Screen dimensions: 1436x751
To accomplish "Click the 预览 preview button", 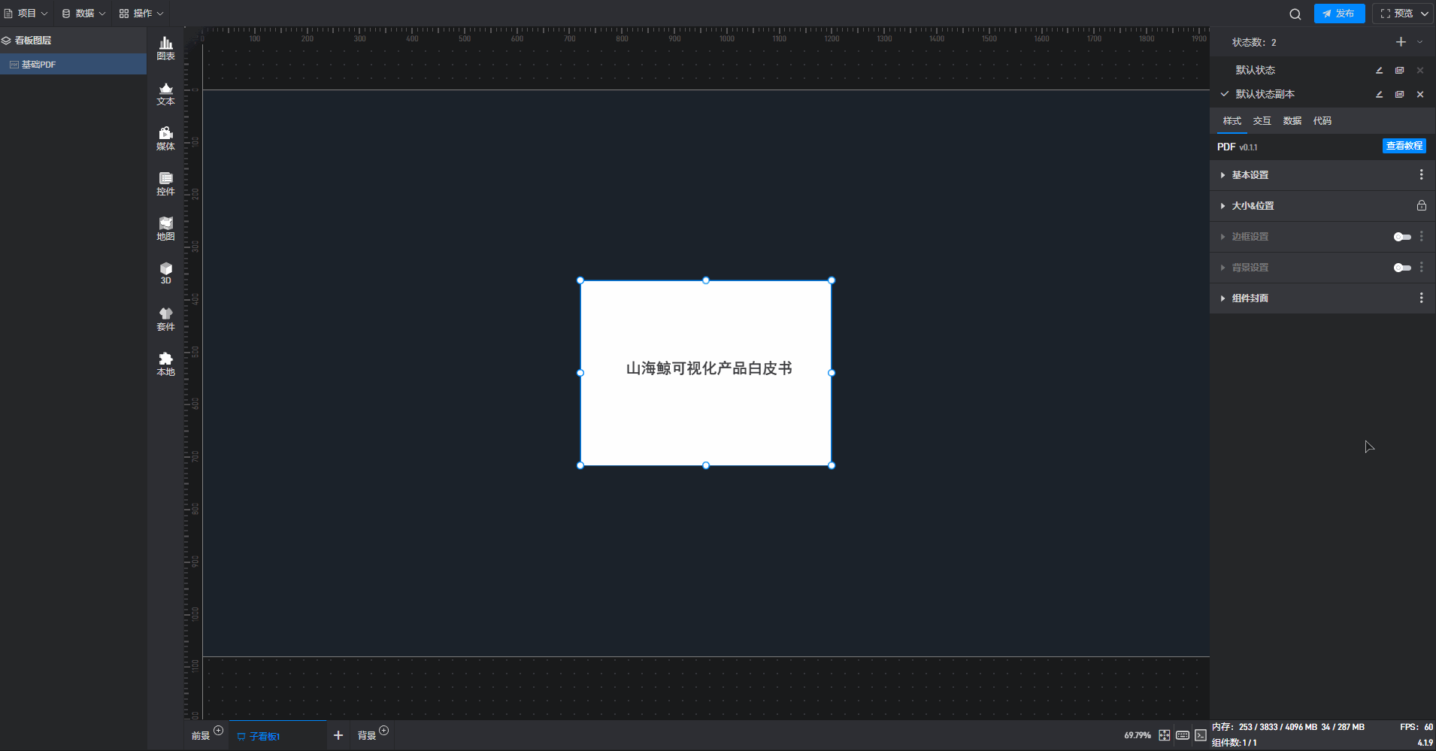I will (1396, 14).
